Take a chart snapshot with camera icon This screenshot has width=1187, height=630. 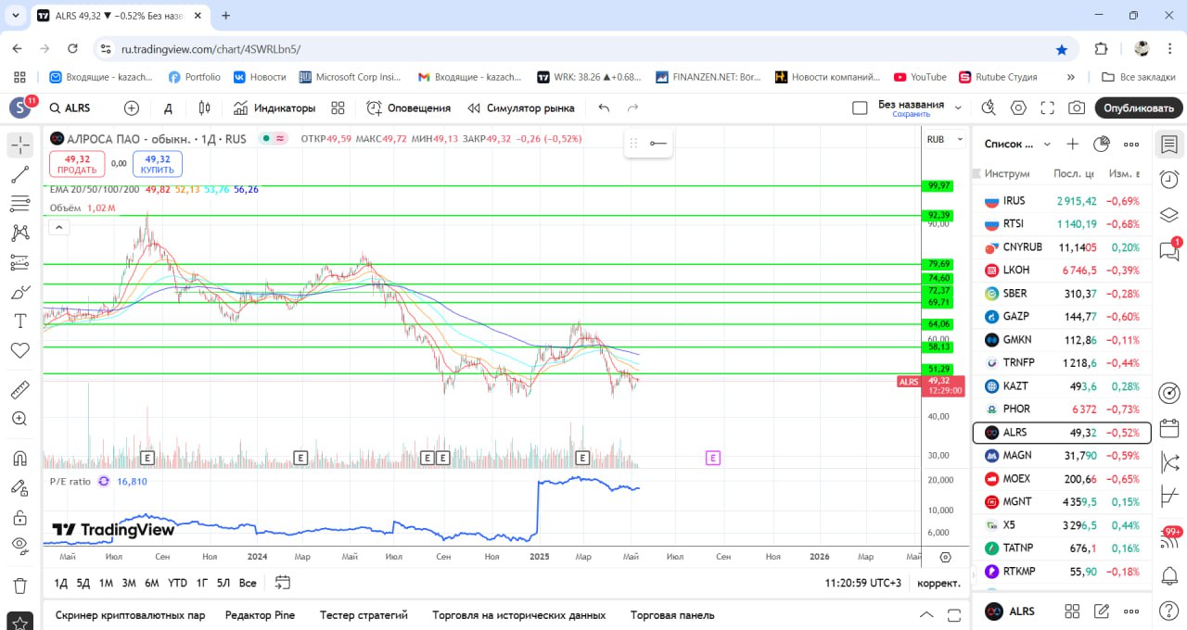(x=1076, y=108)
